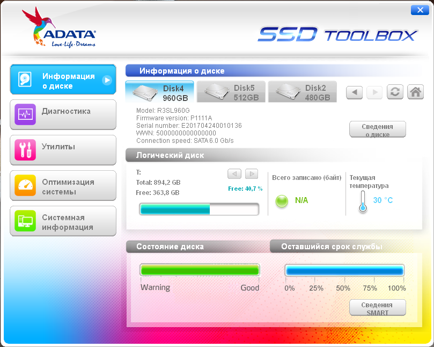This screenshot has height=347, width=434.
Task: Click the green monitor Системная информация icon
Action: (25, 221)
